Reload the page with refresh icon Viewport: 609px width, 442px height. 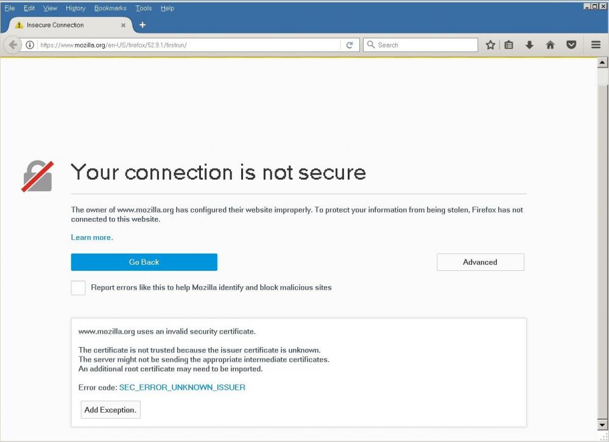click(350, 45)
